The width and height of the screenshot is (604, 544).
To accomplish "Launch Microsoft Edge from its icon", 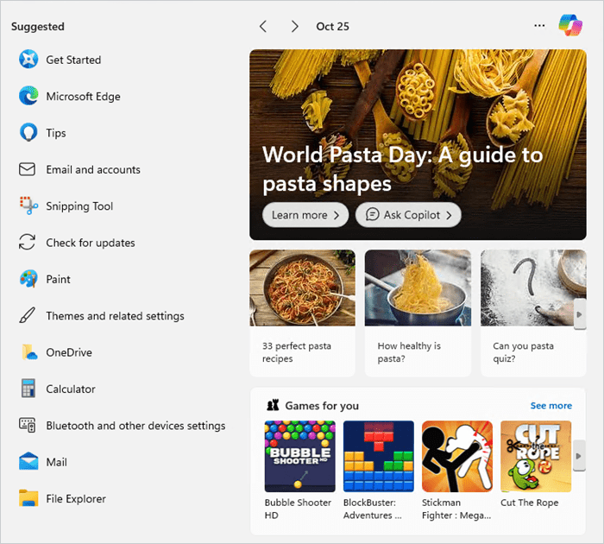I will click(x=28, y=96).
